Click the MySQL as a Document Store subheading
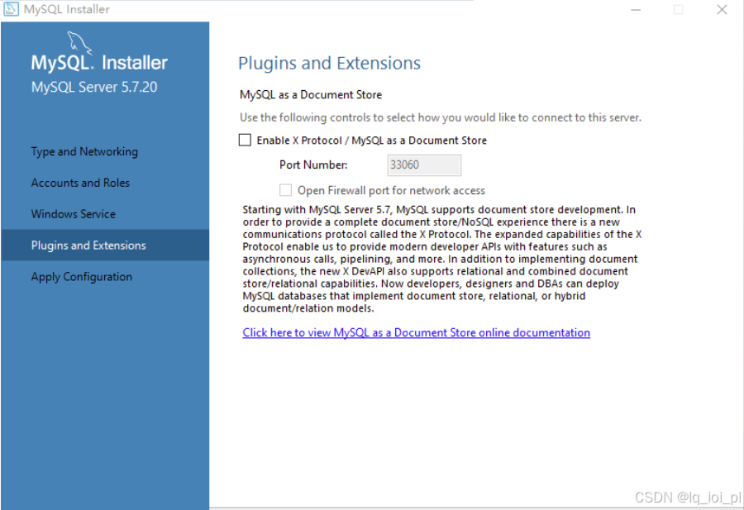Image resolution: width=744 pixels, height=510 pixels. click(x=311, y=95)
